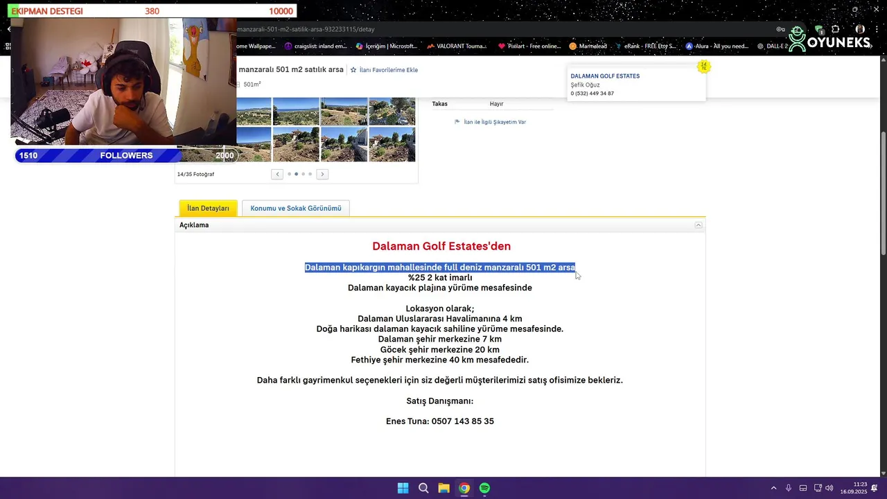Open the İlan Detayları tab
The image size is (887, 499).
(208, 208)
